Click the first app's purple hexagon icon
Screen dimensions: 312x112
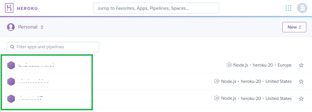11,65
